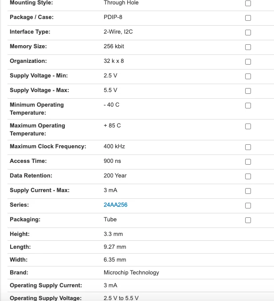
Task: Click the Microchip Technology brand value
Action: 131,273
